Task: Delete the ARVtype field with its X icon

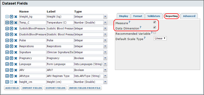Action: point(16,76)
